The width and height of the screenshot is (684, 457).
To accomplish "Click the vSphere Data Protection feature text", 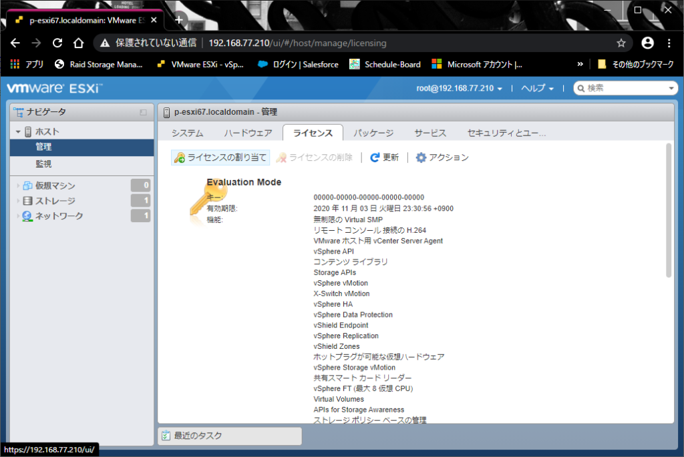I will tap(353, 314).
